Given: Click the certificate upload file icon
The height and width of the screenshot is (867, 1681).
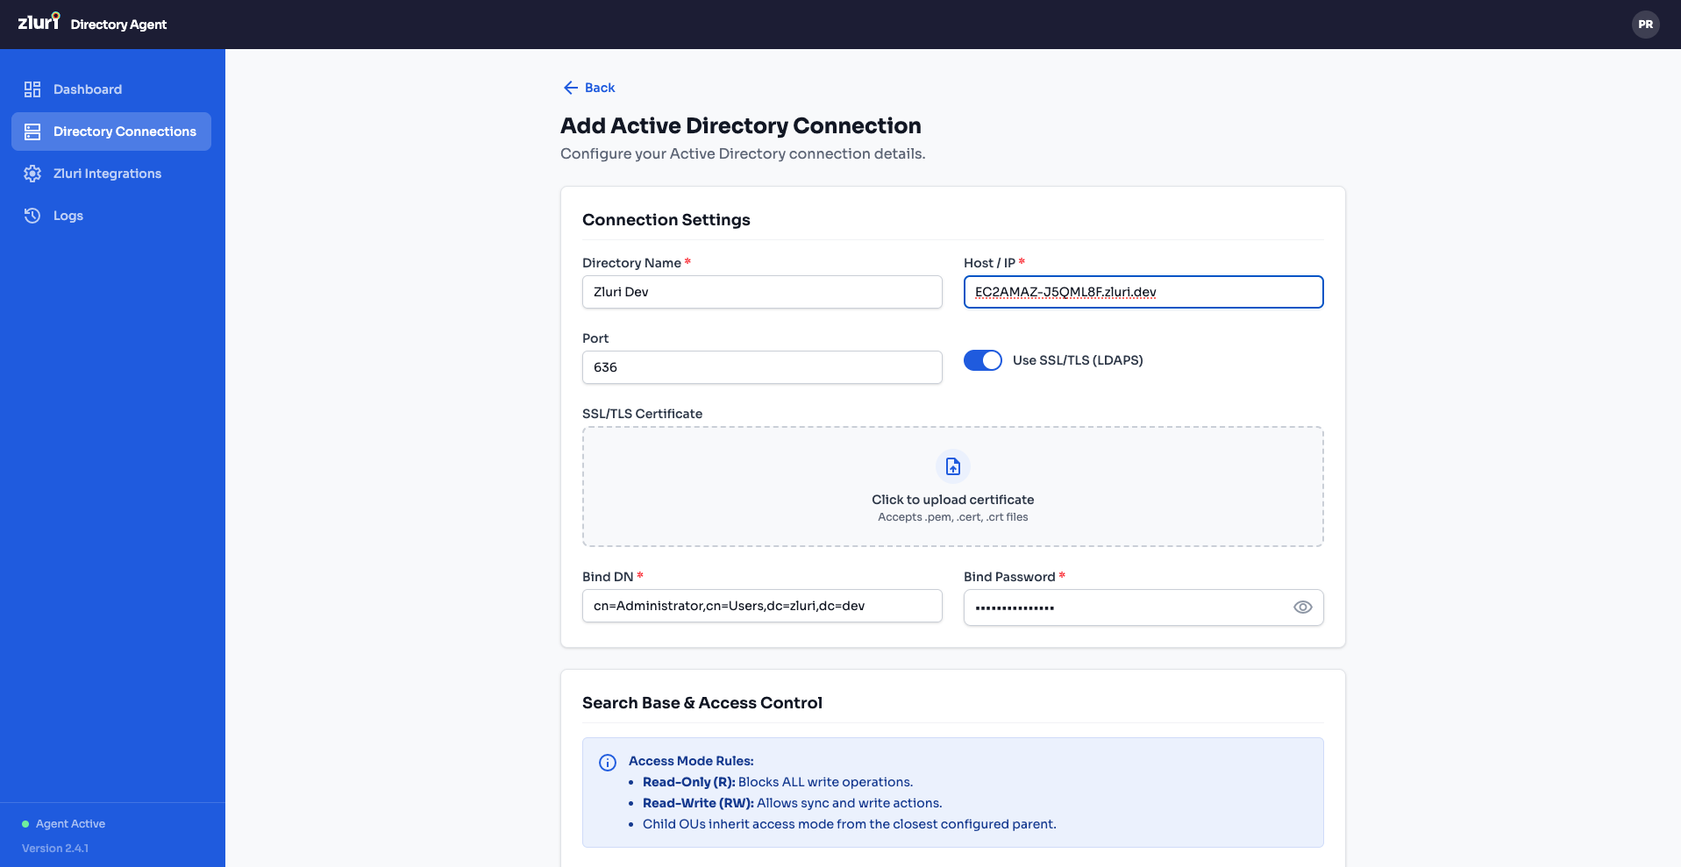Looking at the screenshot, I should [952, 466].
